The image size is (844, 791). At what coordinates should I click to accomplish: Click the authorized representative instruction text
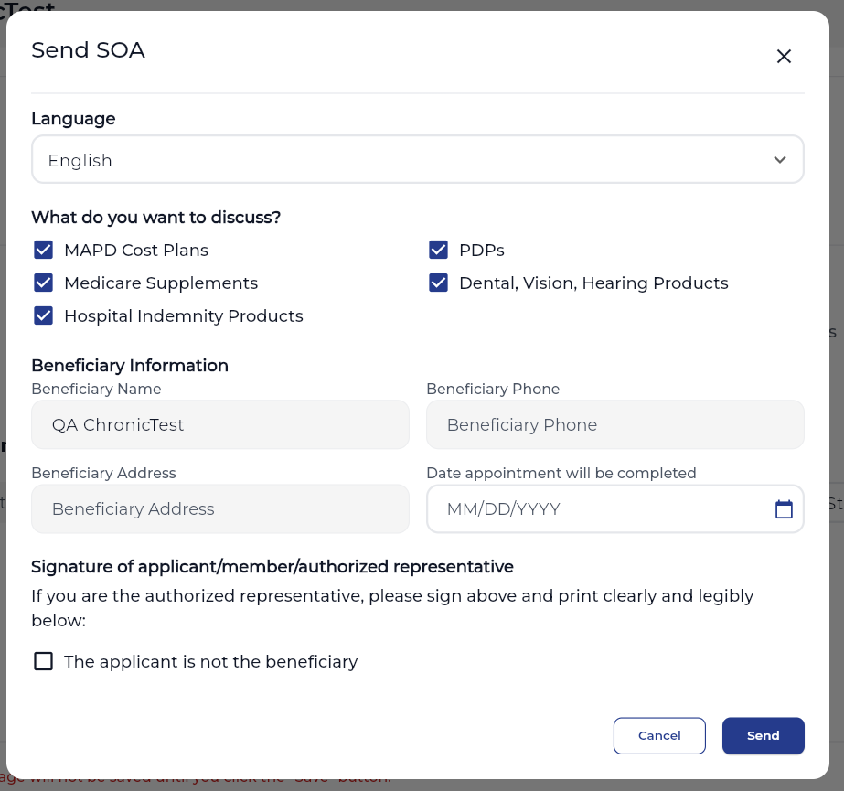click(392, 608)
